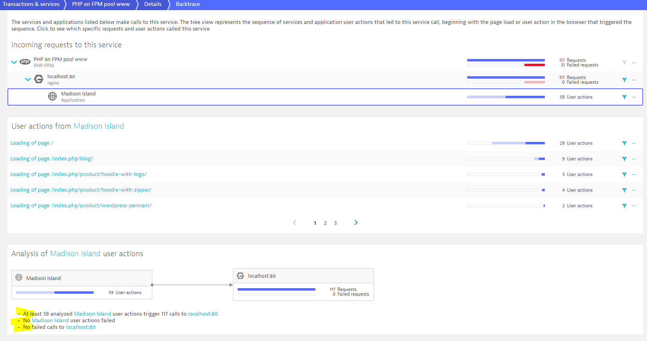The height and width of the screenshot is (341, 647).
Task: Click the localhost:80 analysis box header
Action: click(x=304, y=276)
